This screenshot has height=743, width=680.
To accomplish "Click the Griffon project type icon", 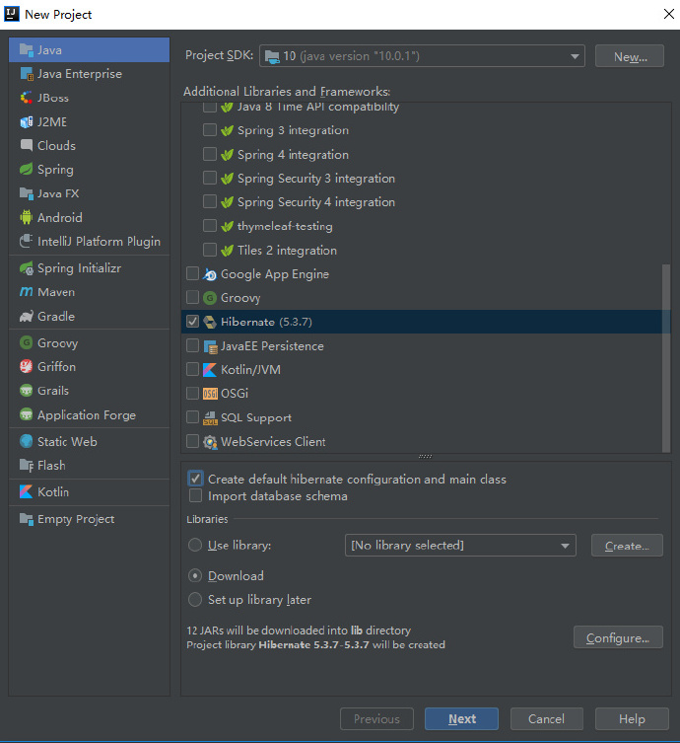I will [27, 367].
